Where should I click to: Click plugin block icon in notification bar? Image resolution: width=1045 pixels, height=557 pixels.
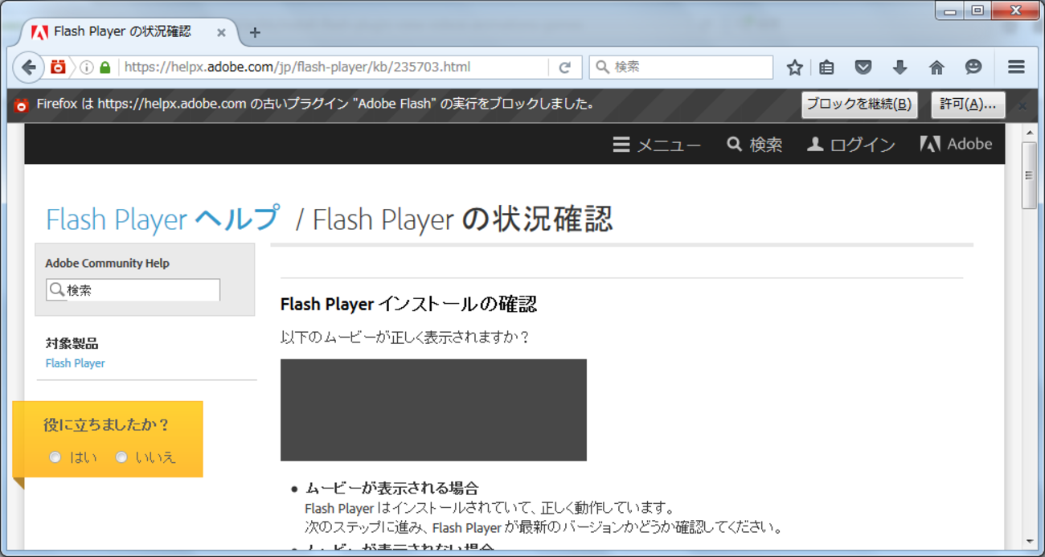[22, 105]
